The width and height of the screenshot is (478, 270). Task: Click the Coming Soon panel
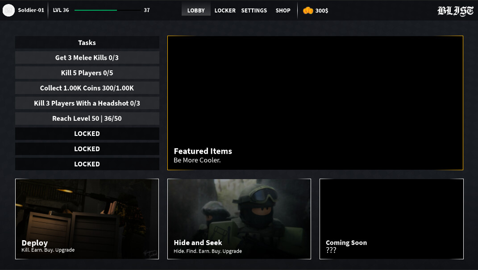[391, 219]
